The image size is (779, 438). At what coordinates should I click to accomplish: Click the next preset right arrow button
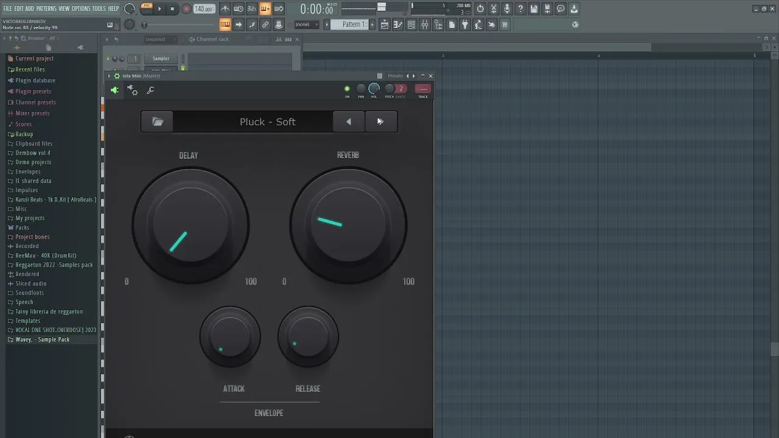pos(381,122)
